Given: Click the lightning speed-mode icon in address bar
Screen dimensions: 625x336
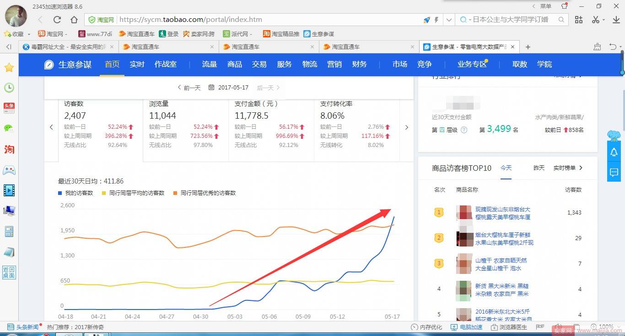Looking at the screenshot, I should click(x=436, y=20).
